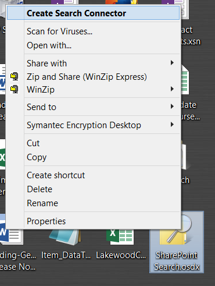
Task: Cut the selected file
Action: tap(93, 143)
